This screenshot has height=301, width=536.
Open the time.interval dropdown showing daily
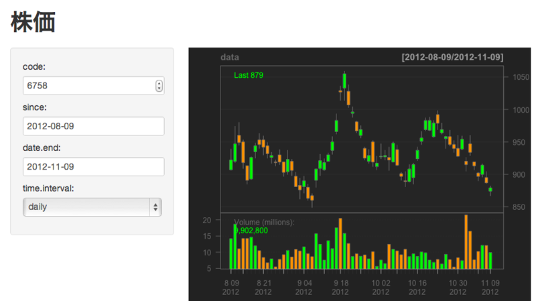(92, 207)
